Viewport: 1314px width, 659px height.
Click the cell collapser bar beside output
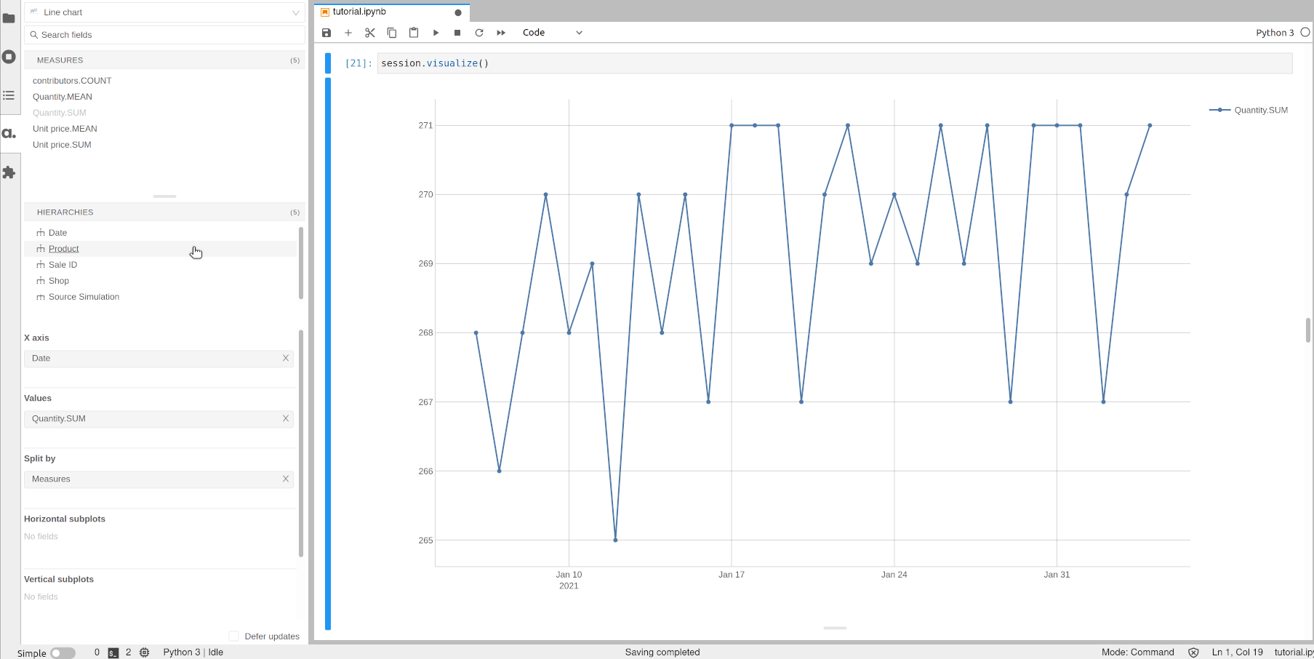tap(328, 354)
